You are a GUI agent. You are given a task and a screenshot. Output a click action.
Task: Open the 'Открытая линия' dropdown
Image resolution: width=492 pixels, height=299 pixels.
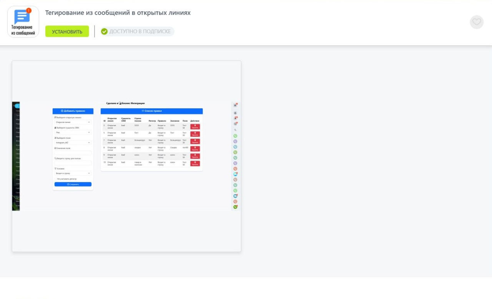[73, 122]
